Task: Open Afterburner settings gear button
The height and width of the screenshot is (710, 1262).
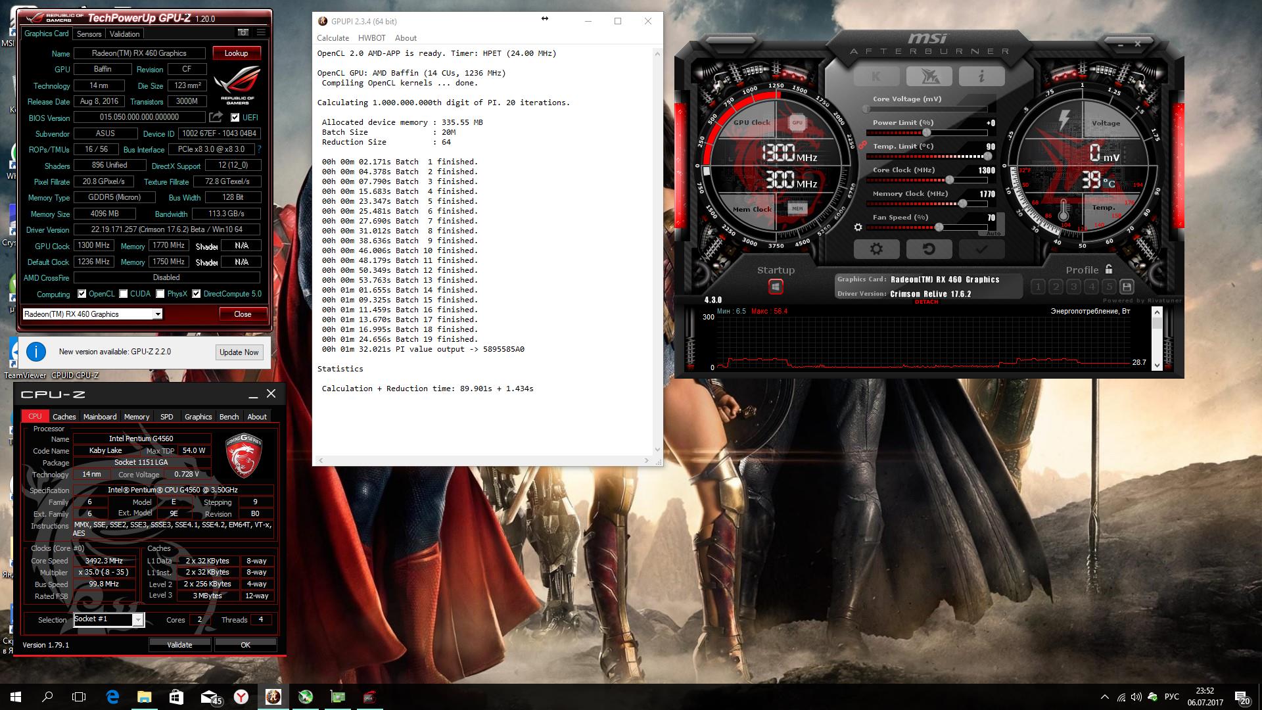Action: (876, 249)
